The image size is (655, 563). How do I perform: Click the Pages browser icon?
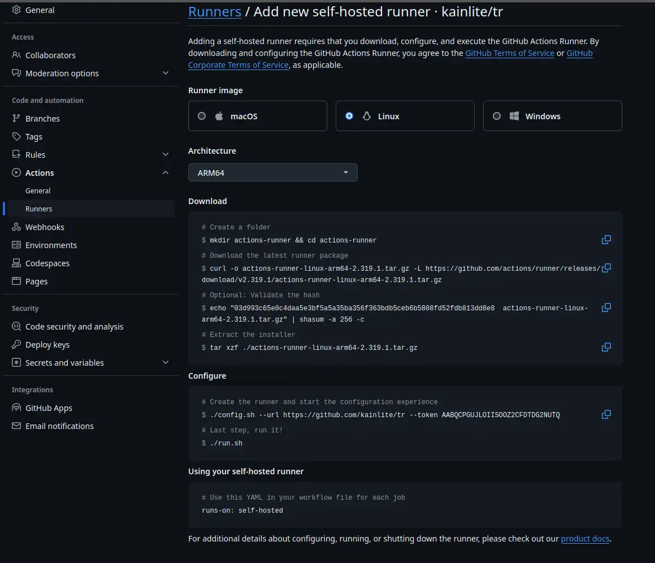click(x=16, y=281)
